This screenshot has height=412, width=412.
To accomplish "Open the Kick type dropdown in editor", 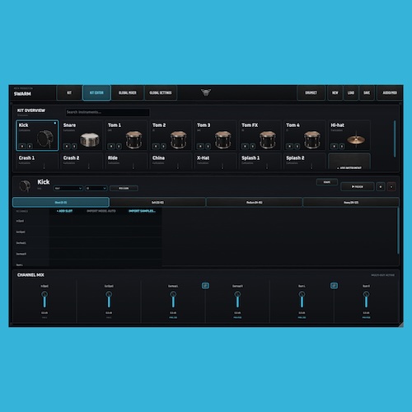I will pos(68,188).
